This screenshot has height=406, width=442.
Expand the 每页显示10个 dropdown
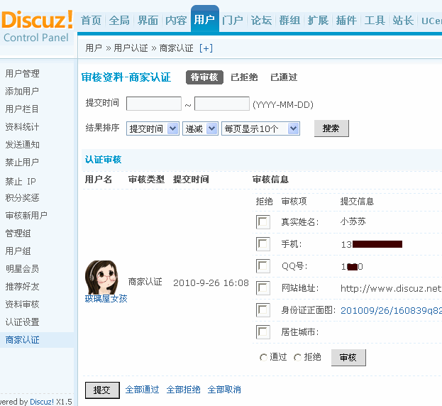(260, 128)
